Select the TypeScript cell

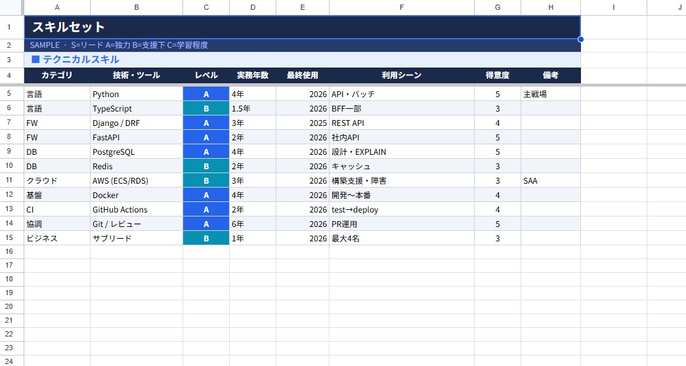click(137, 108)
